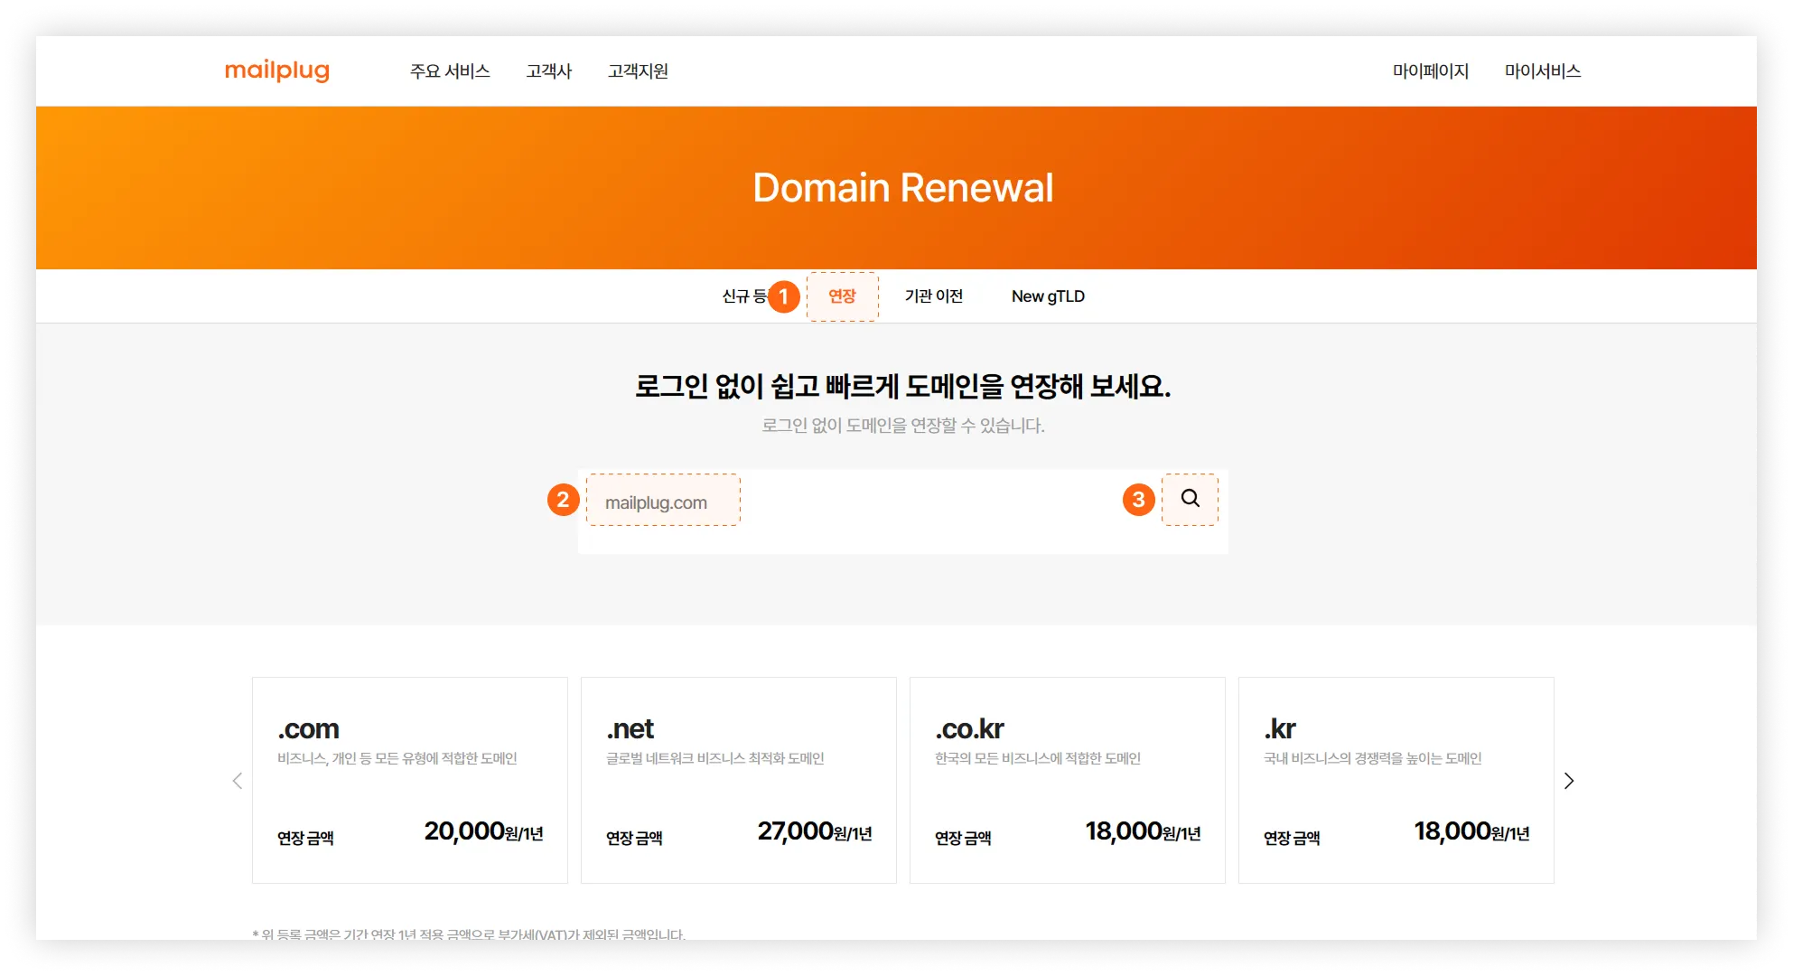1793x976 pixels.
Task: Open the 주요 서비스 menu
Action: [450, 71]
